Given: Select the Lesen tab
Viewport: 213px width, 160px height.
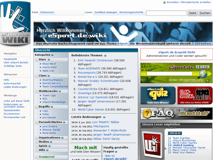Looking at the screenshot, I should click(x=88, y=12).
